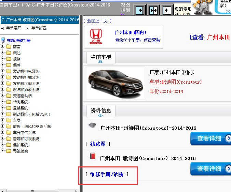Click the G-广州本田-歌诗图 panel title bar
This screenshot has height=192, width=231.
[40, 20]
